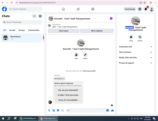The image size is (158, 121).
Task: Click the $900 Marketplace listing banner text
Action: pyautogui.click(x=65, y=27)
